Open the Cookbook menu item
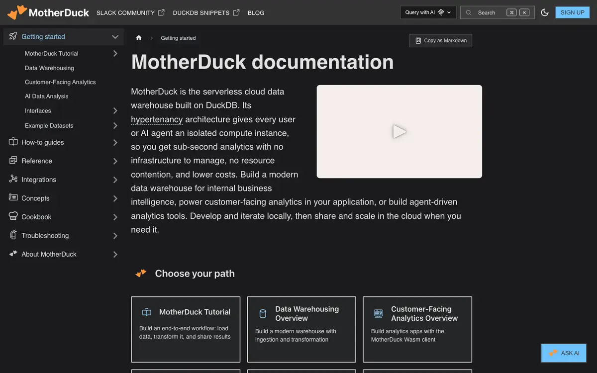This screenshot has width=597, height=373. tap(36, 217)
